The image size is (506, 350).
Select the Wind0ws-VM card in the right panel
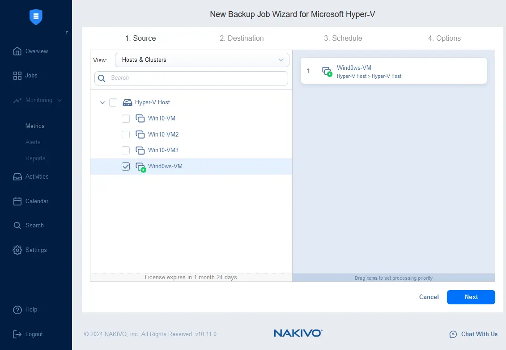tap(393, 71)
